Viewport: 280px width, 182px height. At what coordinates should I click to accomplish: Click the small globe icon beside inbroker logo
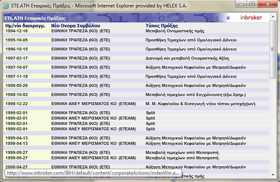point(228,18)
